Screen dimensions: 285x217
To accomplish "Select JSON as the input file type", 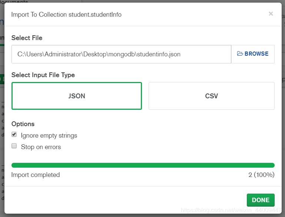I will [x=77, y=96].
